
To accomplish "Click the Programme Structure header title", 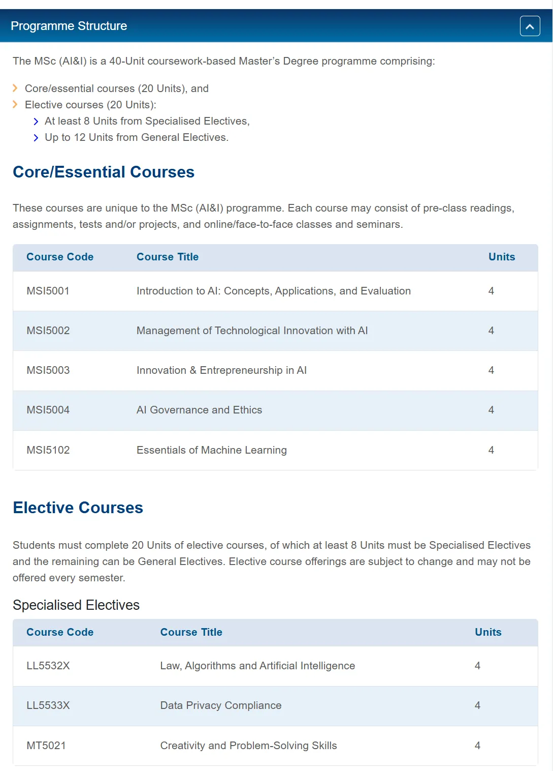I will coord(69,26).
